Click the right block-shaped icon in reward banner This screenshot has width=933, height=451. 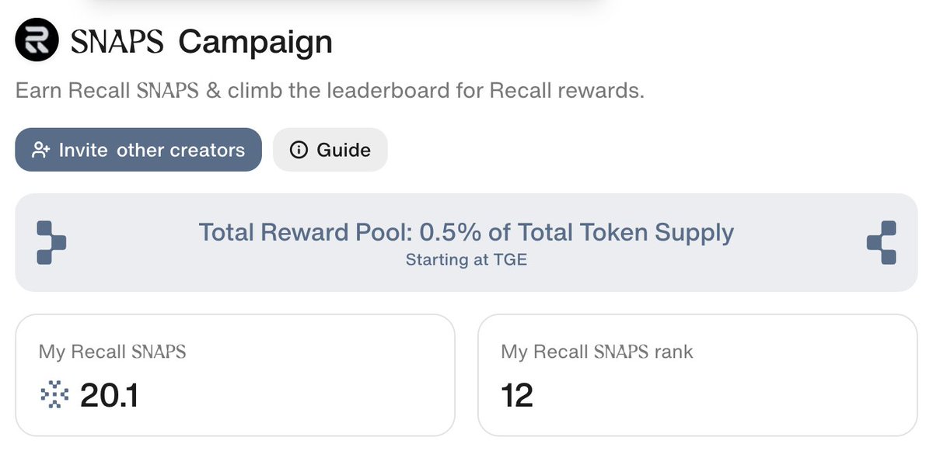(x=881, y=242)
